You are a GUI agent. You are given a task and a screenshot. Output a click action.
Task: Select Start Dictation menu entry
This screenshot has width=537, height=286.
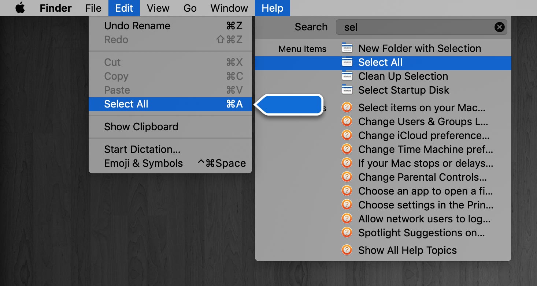(x=142, y=150)
